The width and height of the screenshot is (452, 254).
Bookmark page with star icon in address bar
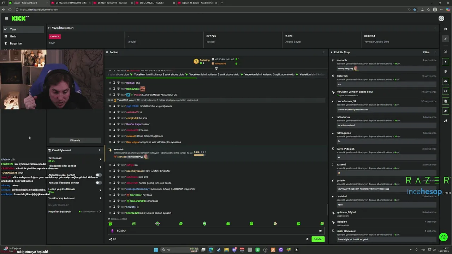(x=415, y=10)
